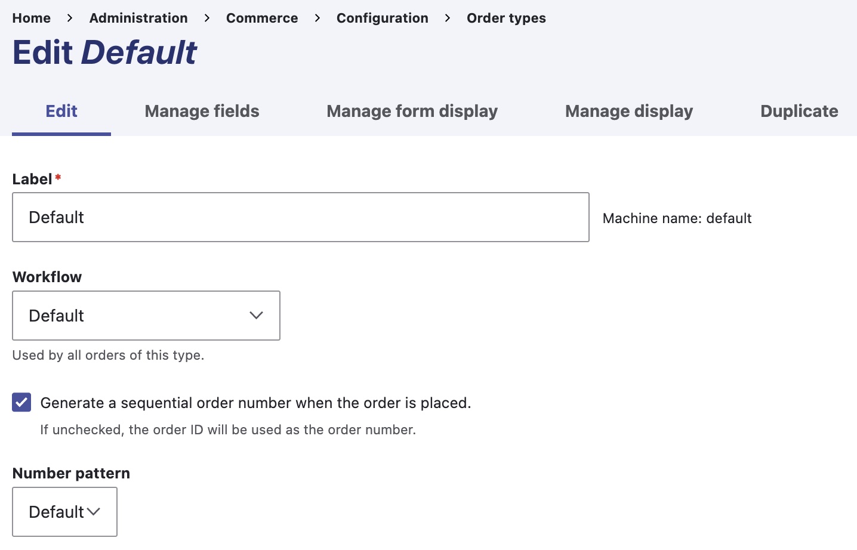The height and width of the screenshot is (550, 857).
Task: Open the Manage display tab
Action: click(629, 112)
